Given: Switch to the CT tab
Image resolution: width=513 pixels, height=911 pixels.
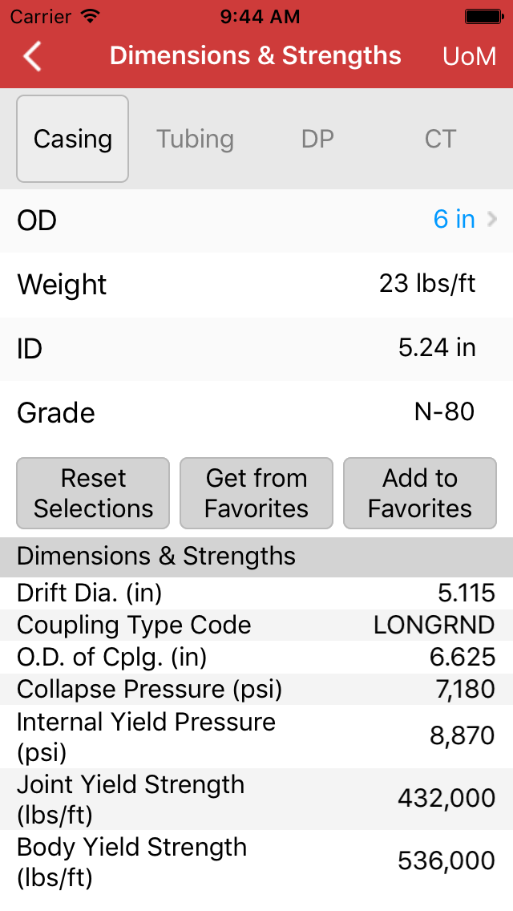Looking at the screenshot, I should [439, 138].
